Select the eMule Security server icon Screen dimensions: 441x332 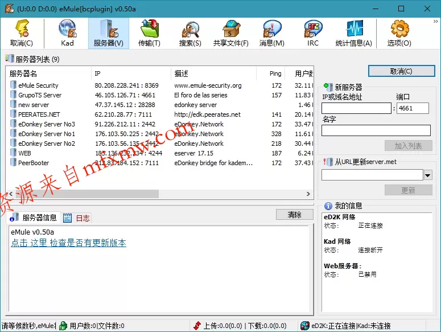[x=13, y=85]
